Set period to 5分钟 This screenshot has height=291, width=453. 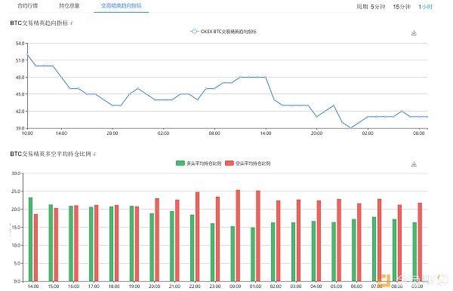point(378,7)
